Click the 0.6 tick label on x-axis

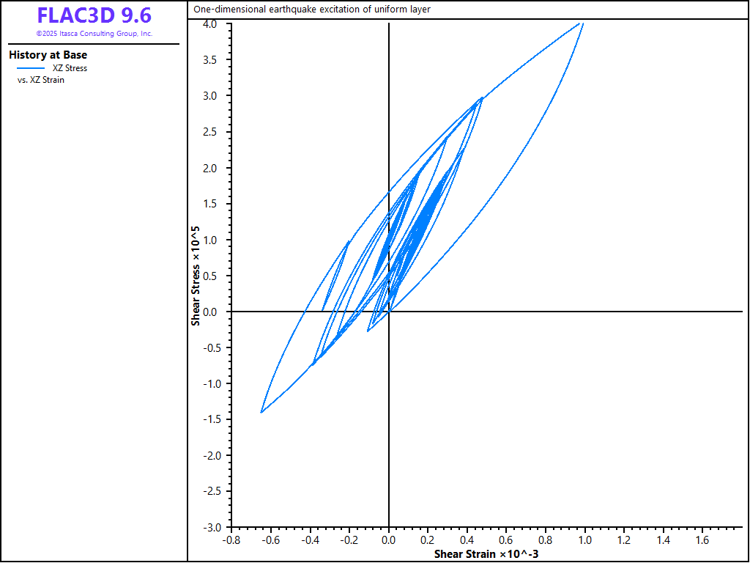click(506, 540)
